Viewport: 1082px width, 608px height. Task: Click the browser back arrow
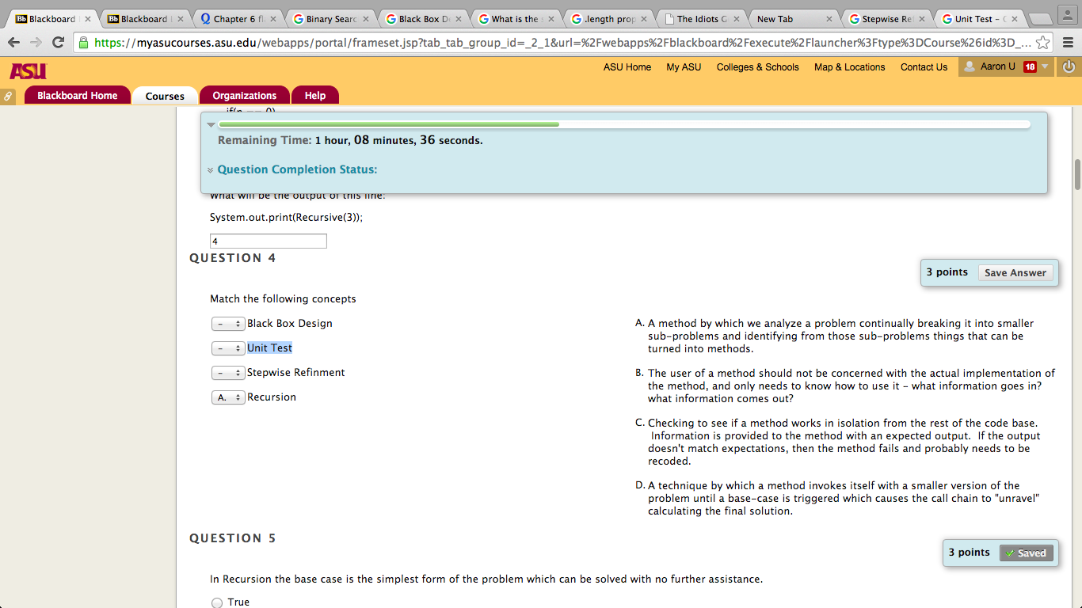point(13,43)
